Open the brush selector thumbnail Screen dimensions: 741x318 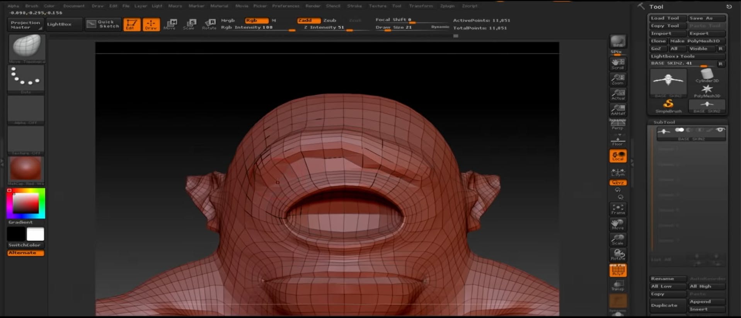[26, 48]
